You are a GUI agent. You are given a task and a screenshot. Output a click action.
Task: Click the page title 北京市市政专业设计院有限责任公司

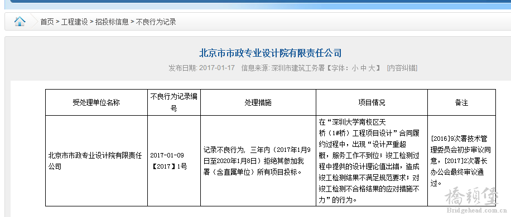pyautogui.click(x=270, y=53)
